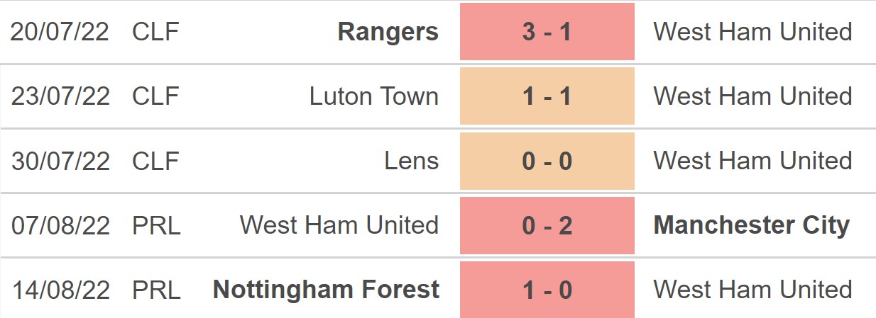Image resolution: width=876 pixels, height=318 pixels.
Task: Open the Manchester City team link
Action: click(751, 225)
